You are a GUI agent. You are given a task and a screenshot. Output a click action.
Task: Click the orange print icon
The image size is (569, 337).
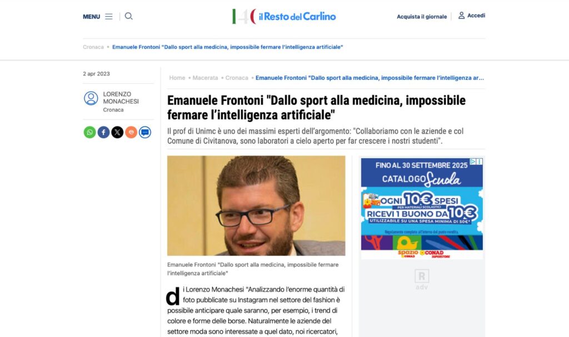pyautogui.click(x=131, y=132)
